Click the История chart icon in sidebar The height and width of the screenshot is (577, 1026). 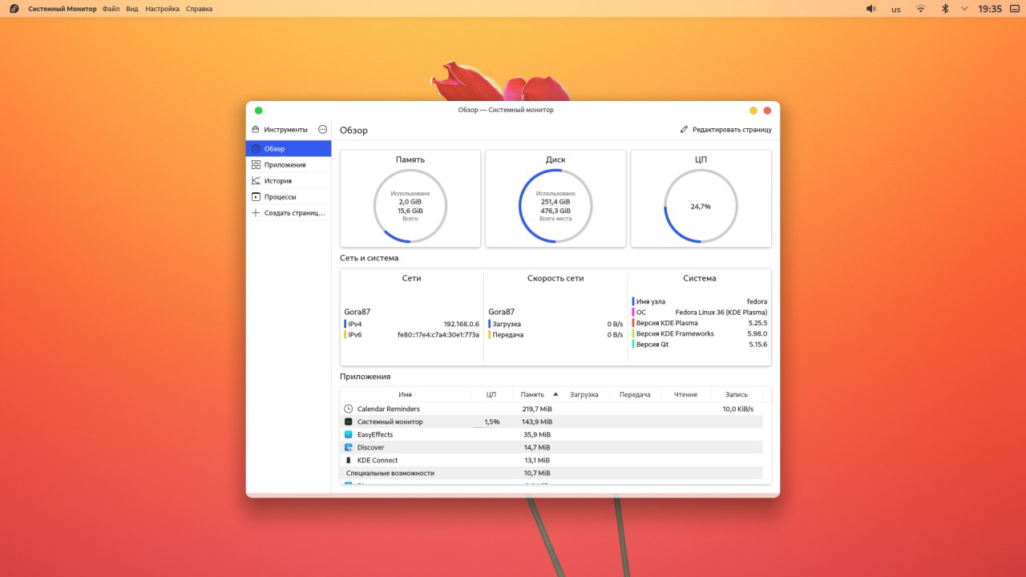tap(256, 180)
